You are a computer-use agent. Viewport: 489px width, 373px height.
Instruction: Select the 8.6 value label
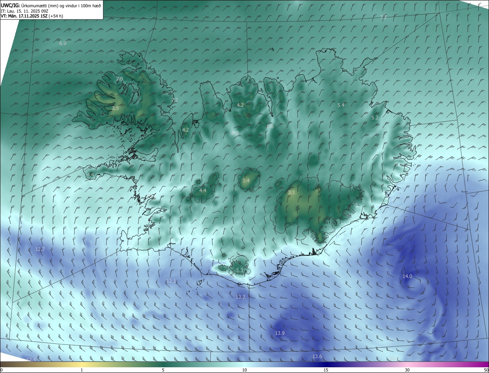tap(270, 126)
